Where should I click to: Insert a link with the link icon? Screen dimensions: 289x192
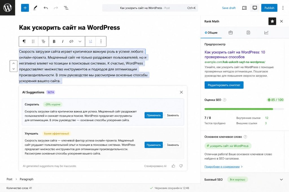(71, 41)
